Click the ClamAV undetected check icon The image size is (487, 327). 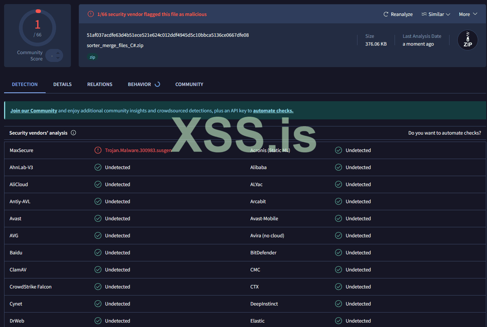[98, 270]
